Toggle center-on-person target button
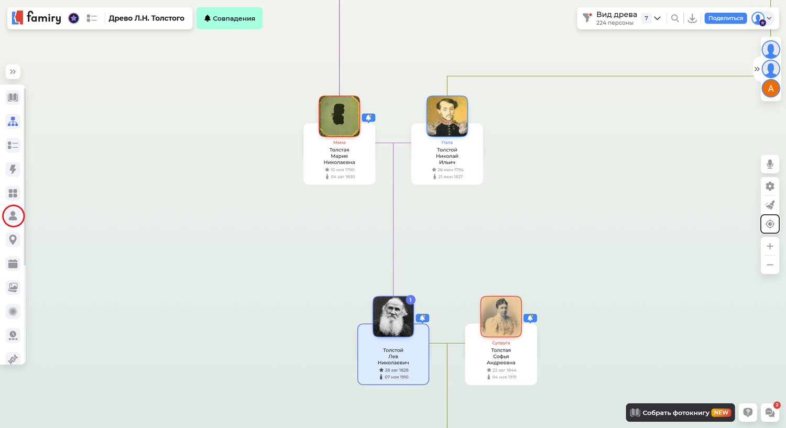Image resolution: width=786 pixels, height=428 pixels. coord(770,224)
